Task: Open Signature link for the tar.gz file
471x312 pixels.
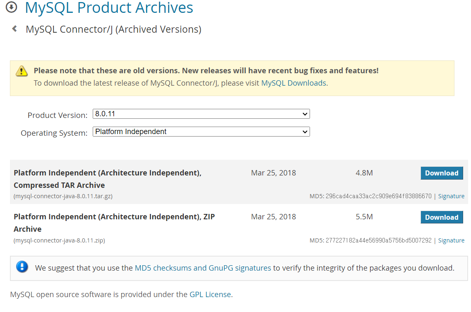Action: coord(451,196)
